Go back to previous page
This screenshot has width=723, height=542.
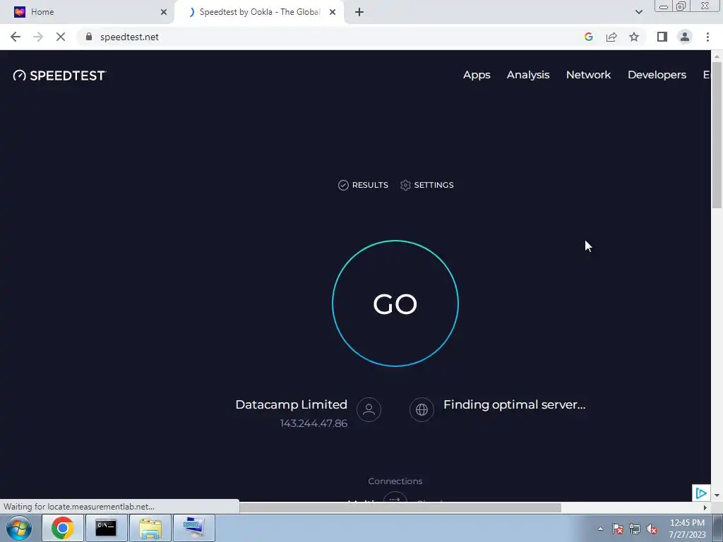[x=16, y=37]
